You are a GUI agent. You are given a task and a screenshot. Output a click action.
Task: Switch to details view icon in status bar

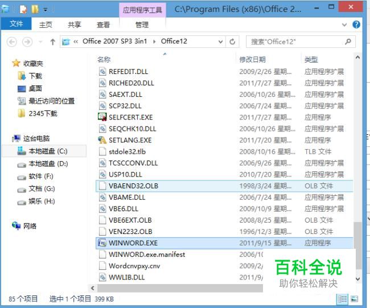342,299
